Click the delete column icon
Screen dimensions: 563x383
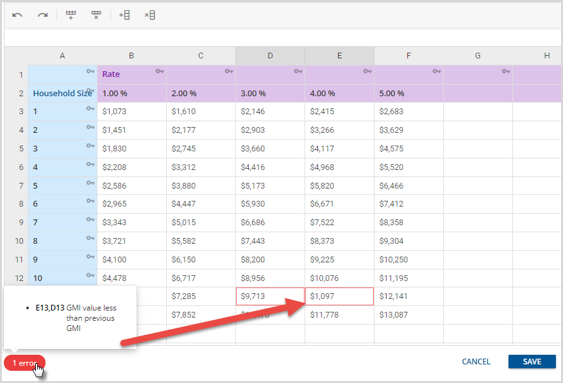click(149, 15)
